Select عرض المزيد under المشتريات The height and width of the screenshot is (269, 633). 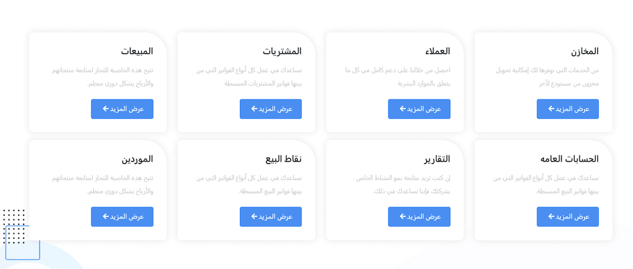point(271,109)
